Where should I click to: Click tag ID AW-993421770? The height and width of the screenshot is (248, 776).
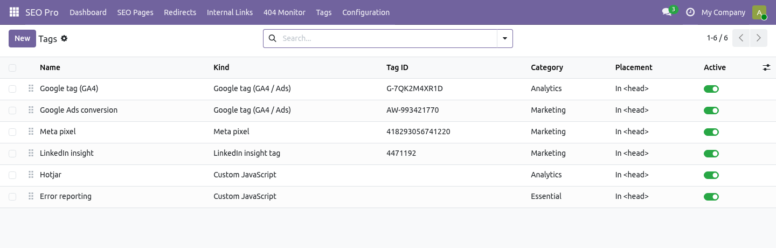[413, 110]
